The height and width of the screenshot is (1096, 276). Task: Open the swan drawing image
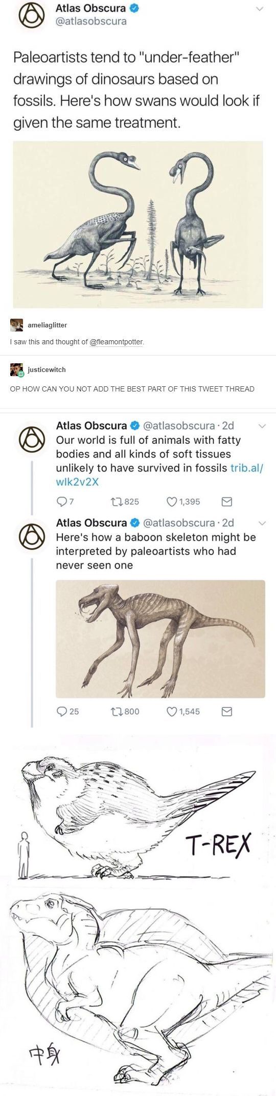point(137,224)
